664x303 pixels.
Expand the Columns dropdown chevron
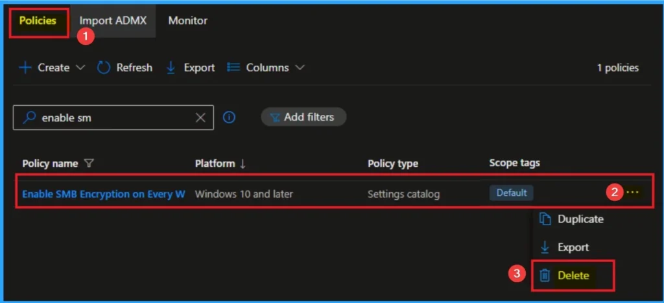coord(300,67)
